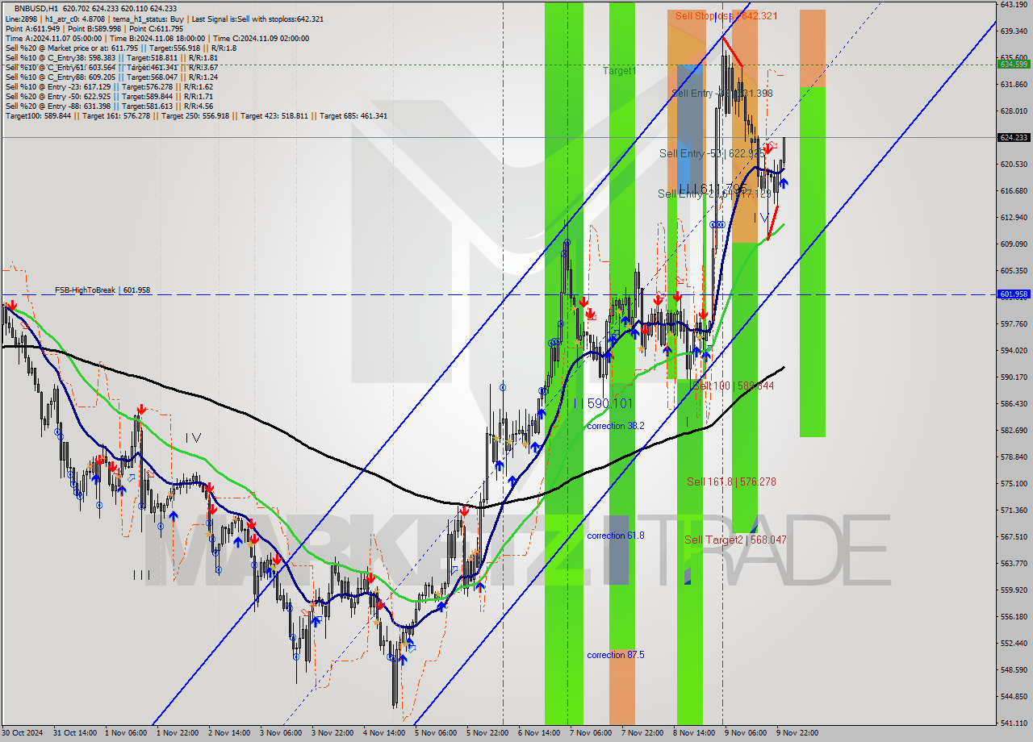Select the 8 Nov 14:00 time label

tap(692, 733)
